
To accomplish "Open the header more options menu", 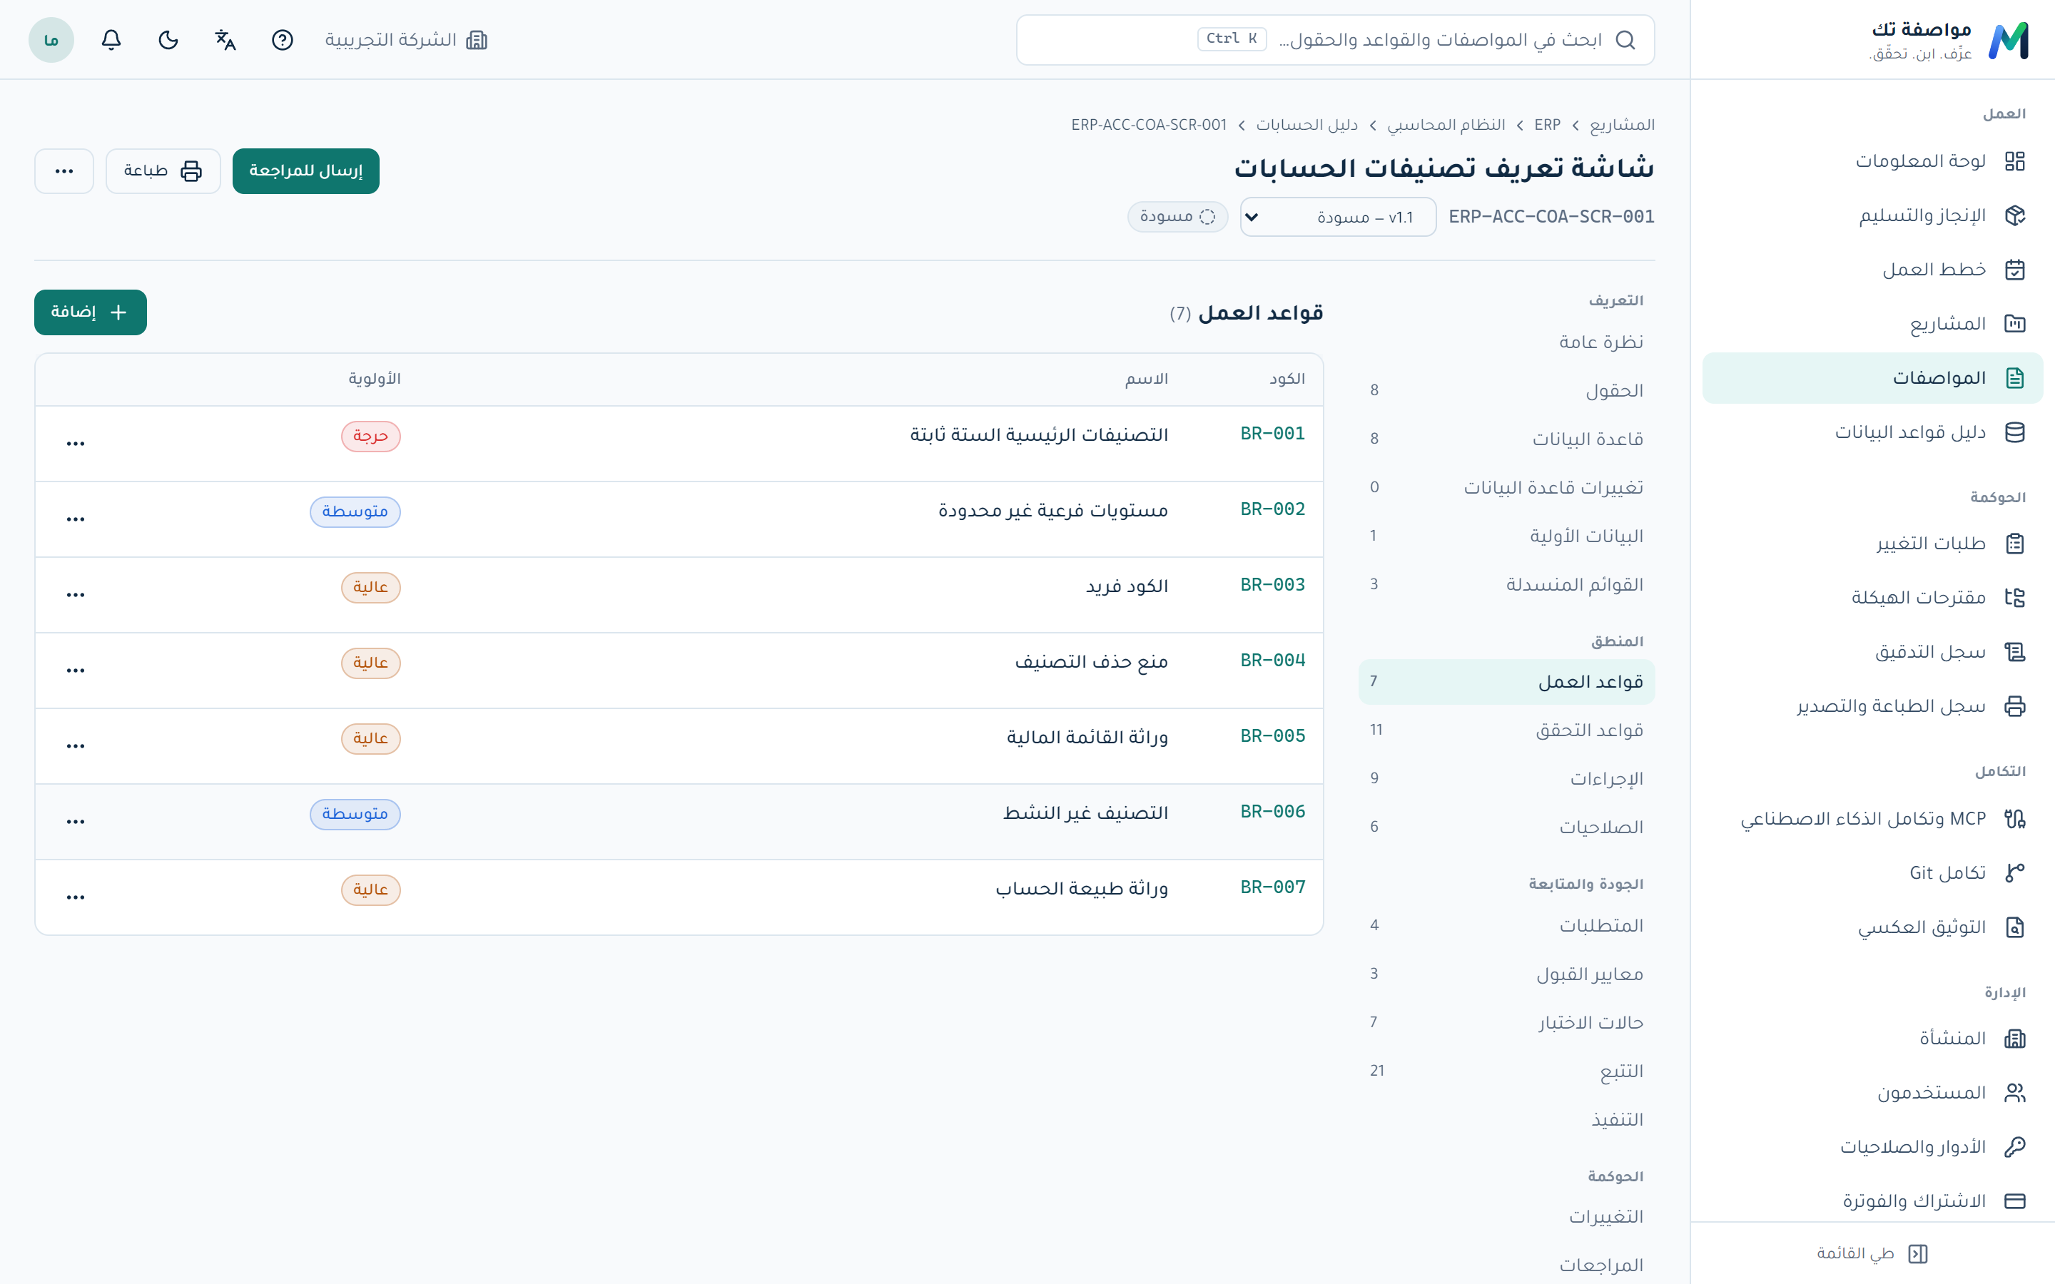I will [64, 170].
